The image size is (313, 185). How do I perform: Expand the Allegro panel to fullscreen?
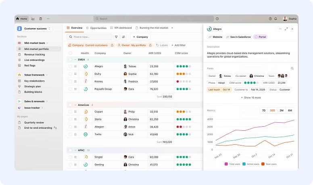coord(286,29)
